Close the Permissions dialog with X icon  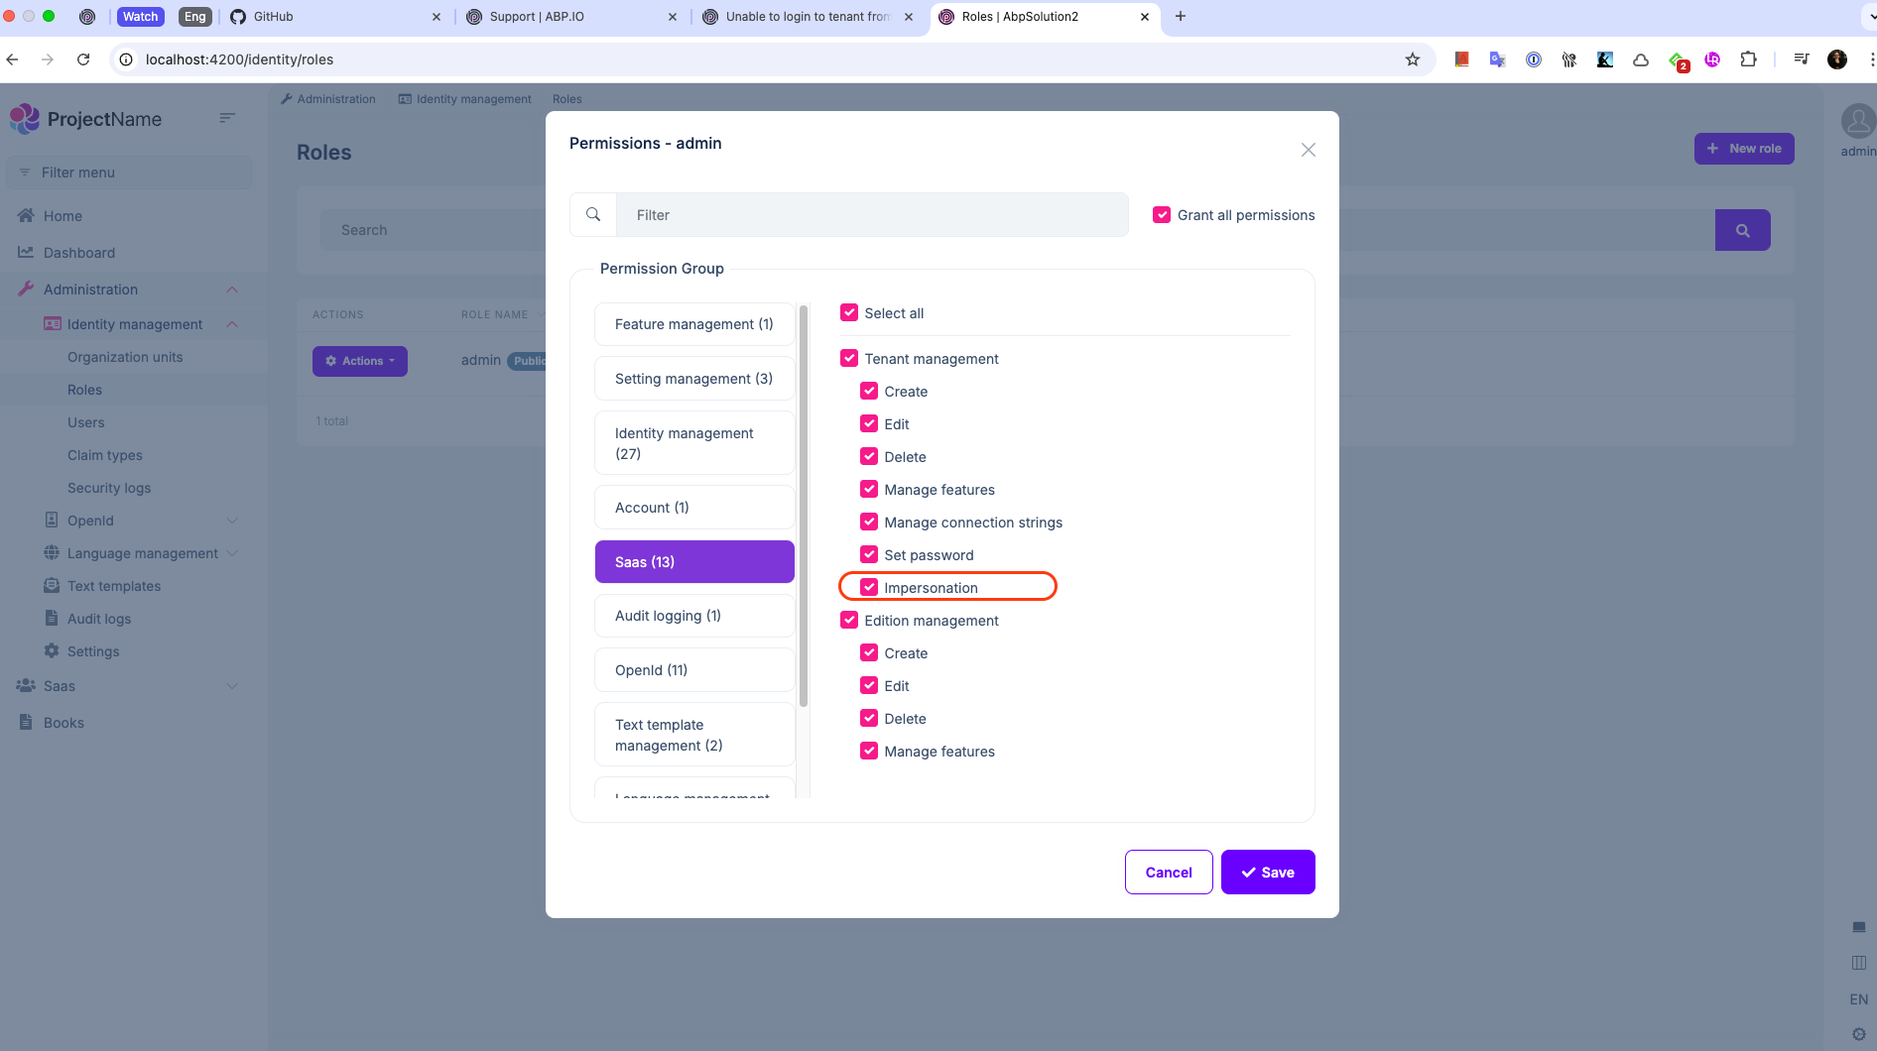point(1308,150)
